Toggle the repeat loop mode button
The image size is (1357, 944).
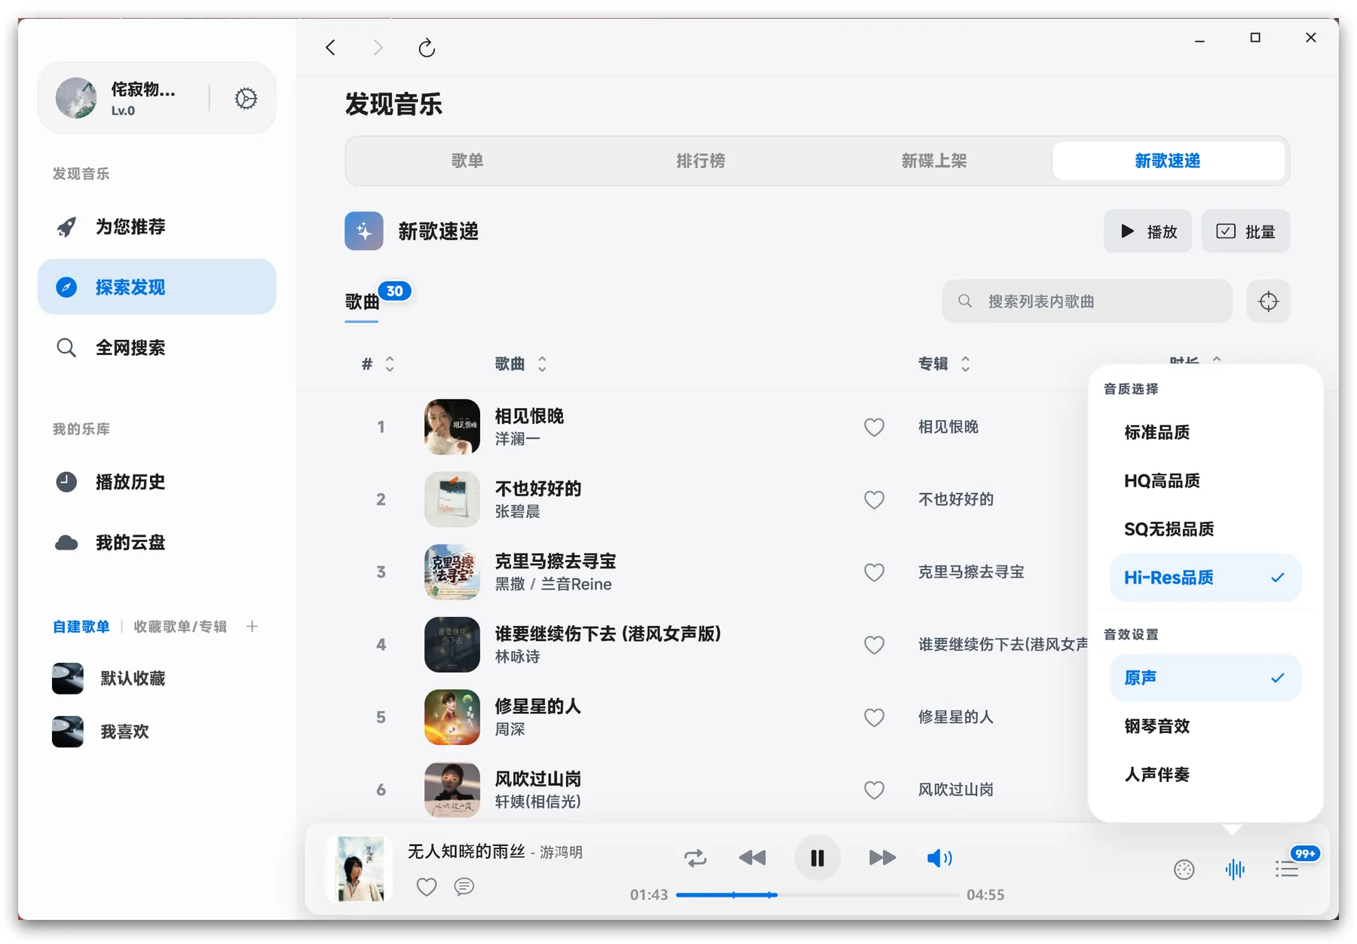(695, 858)
